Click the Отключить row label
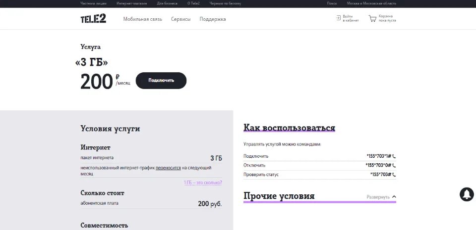Image resolution: width=476 pixels, height=230 pixels. [254, 166]
